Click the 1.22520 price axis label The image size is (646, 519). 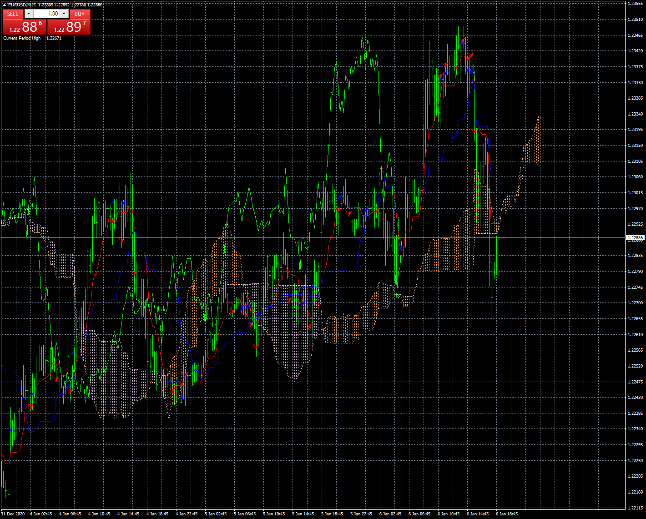635,366
